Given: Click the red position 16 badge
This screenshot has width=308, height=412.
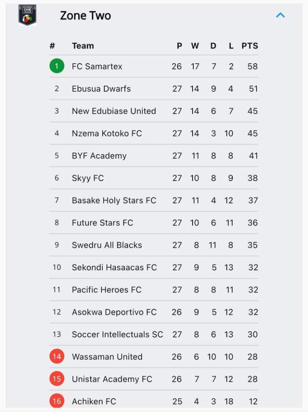Looking at the screenshot, I should point(57,400).
